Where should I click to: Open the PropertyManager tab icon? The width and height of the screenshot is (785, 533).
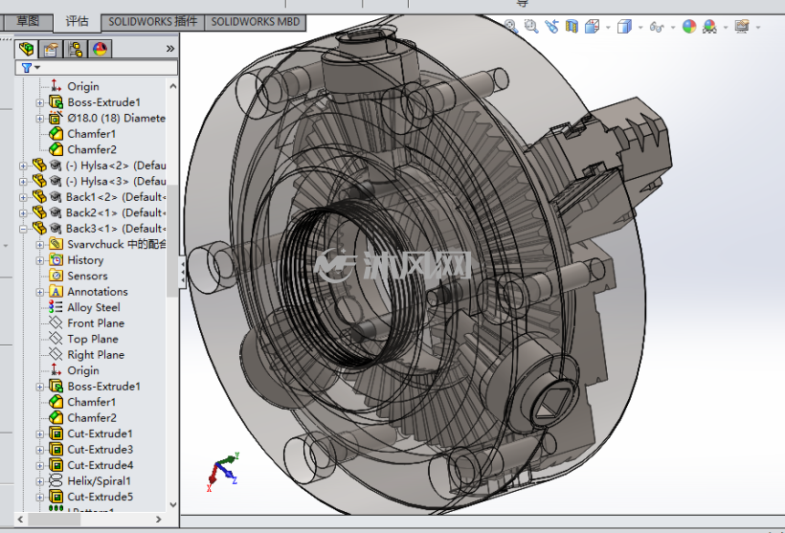tap(51, 49)
